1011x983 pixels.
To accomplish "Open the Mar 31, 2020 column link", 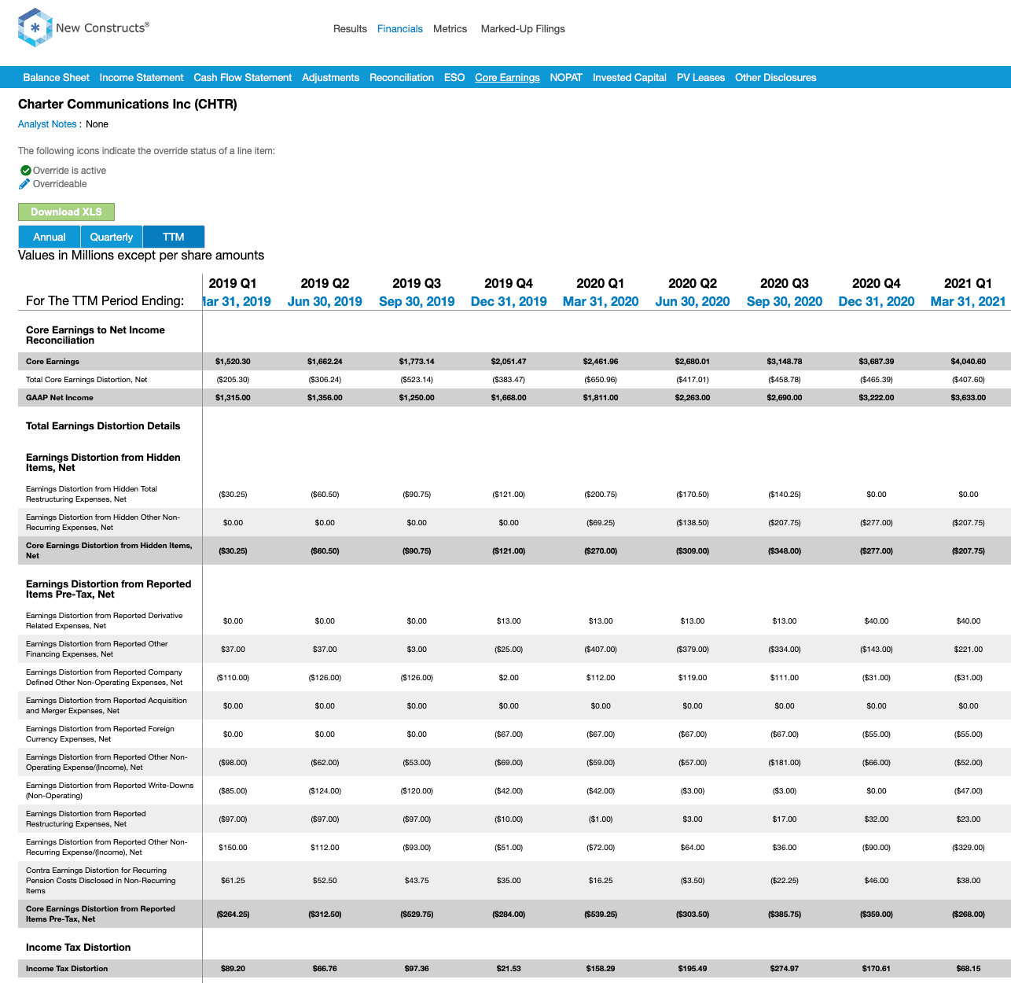I will [x=601, y=301].
